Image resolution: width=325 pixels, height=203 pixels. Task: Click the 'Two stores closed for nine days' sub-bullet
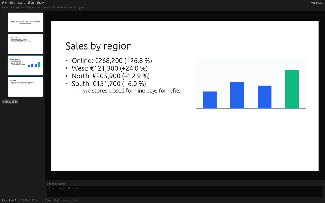click(131, 91)
